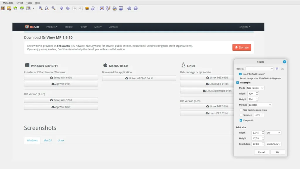Click the zoom-to-fit magnifier icon
This screenshot has height=169, width=300.
[47, 8]
